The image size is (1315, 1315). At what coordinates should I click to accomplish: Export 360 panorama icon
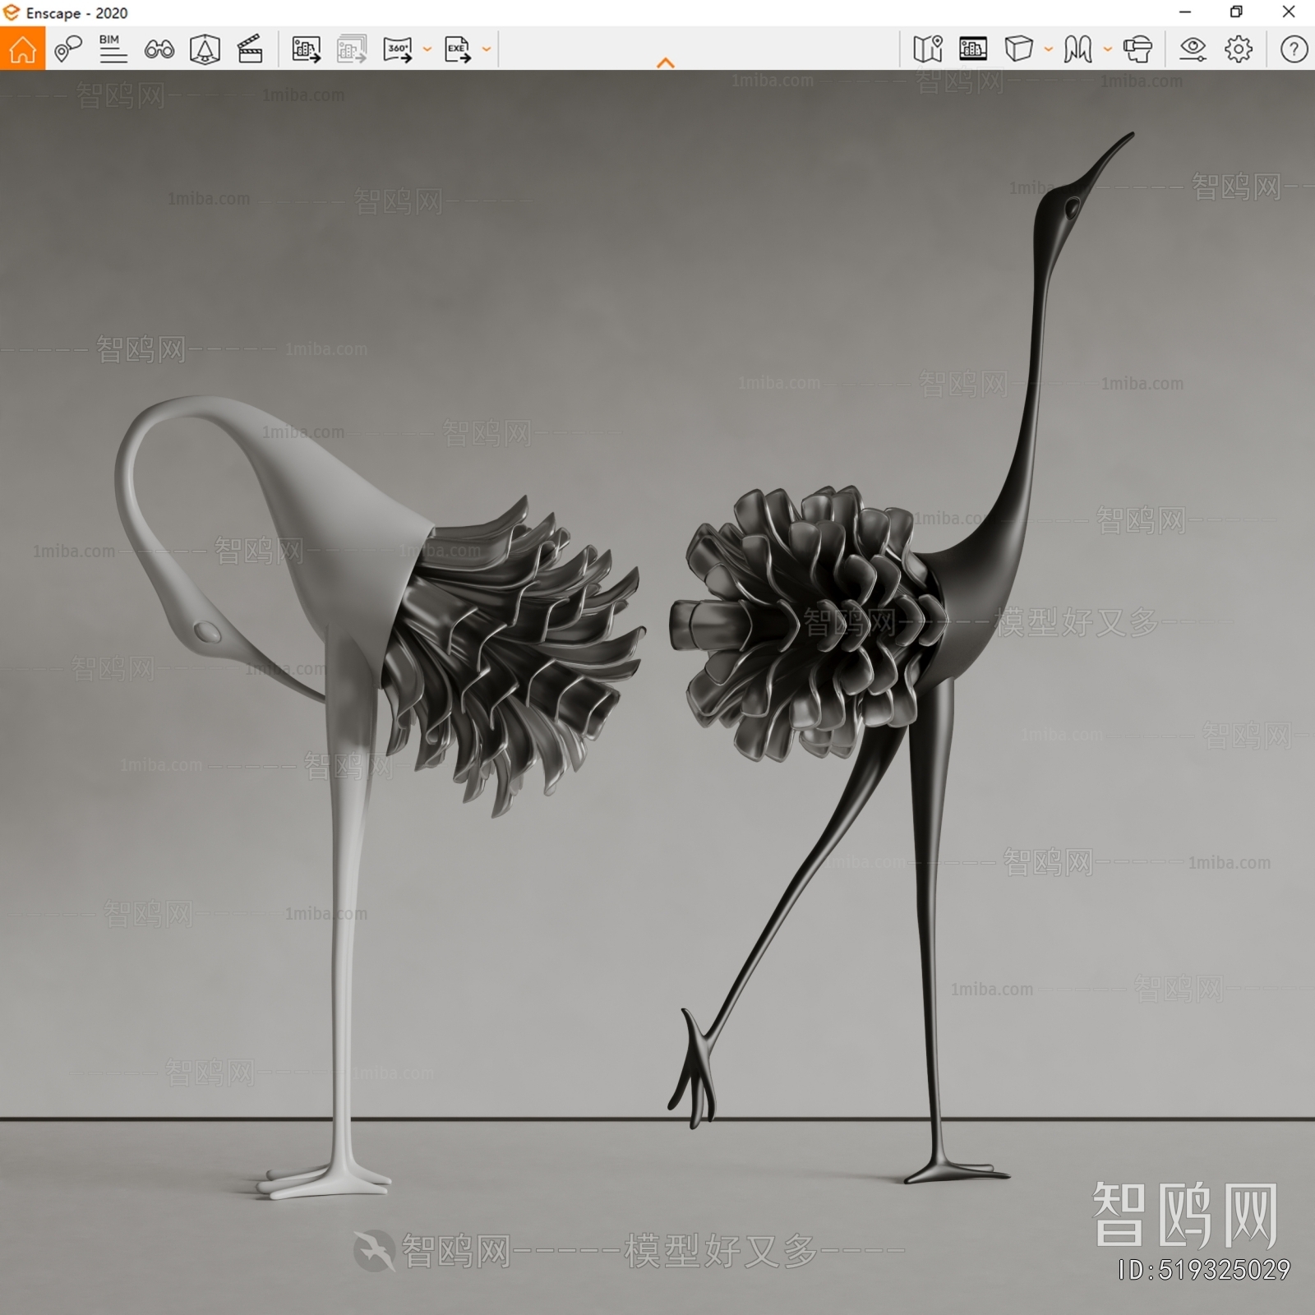click(x=398, y=49)
